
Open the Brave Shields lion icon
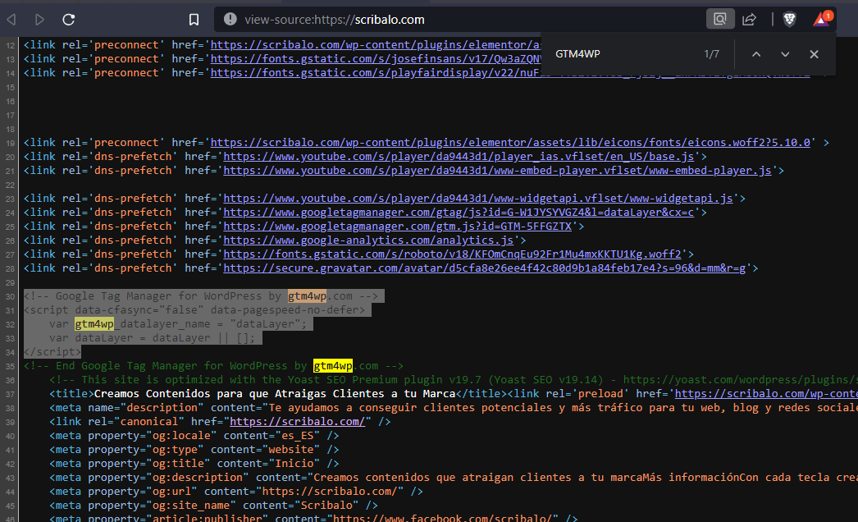click(x=790, y=20)
